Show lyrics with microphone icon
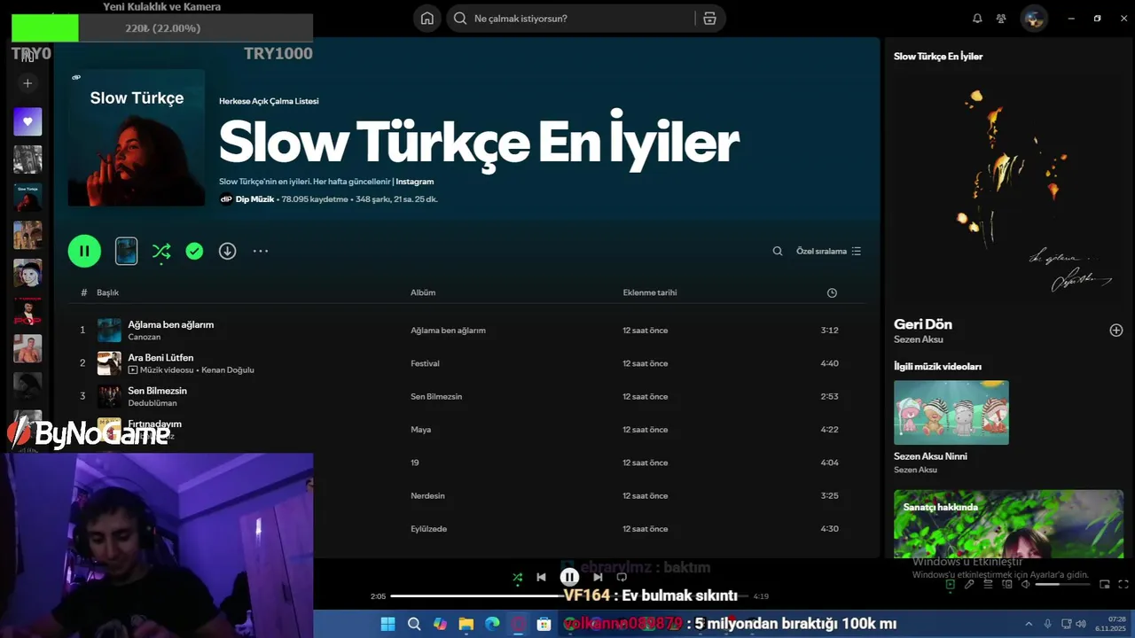Viewport: 1135px width, 638px height. pos(969,585)
